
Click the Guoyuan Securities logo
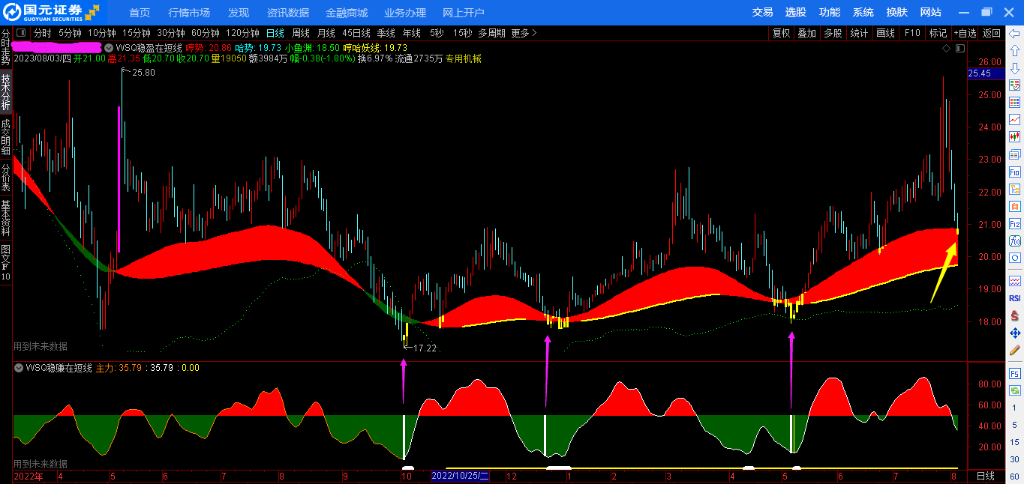tap(51, 11)
